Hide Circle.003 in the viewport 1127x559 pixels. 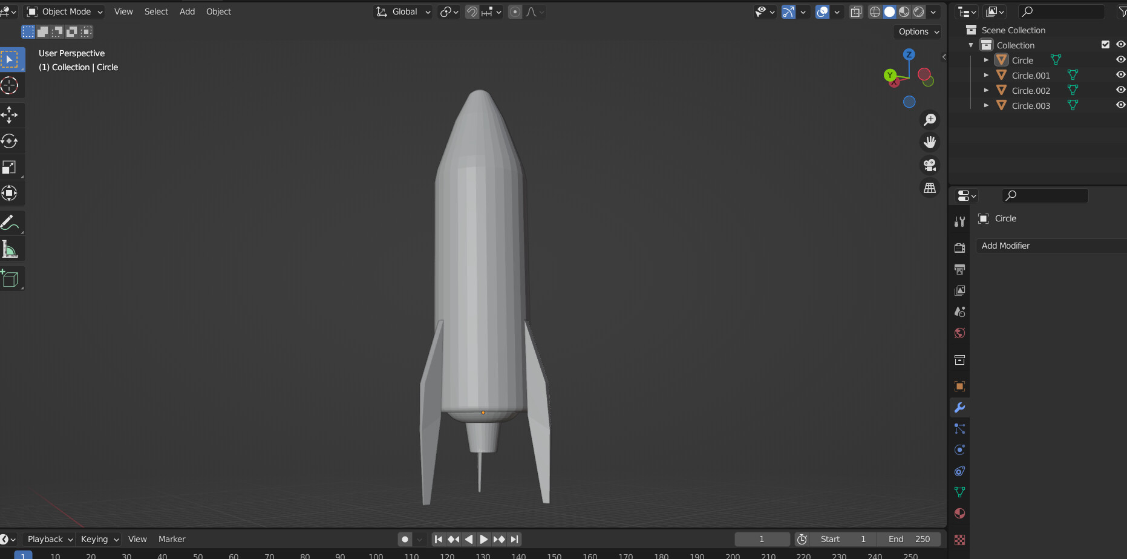tap(1120, 105)
